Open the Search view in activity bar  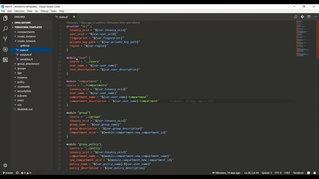tap(5, 29)
